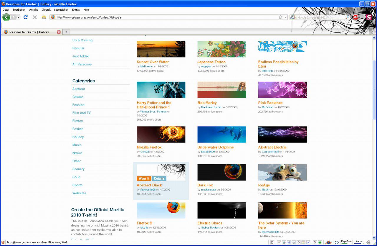Click the search magnifier icon
The image size is (377, 246).
pyautogui.click(x=348, y=17)
